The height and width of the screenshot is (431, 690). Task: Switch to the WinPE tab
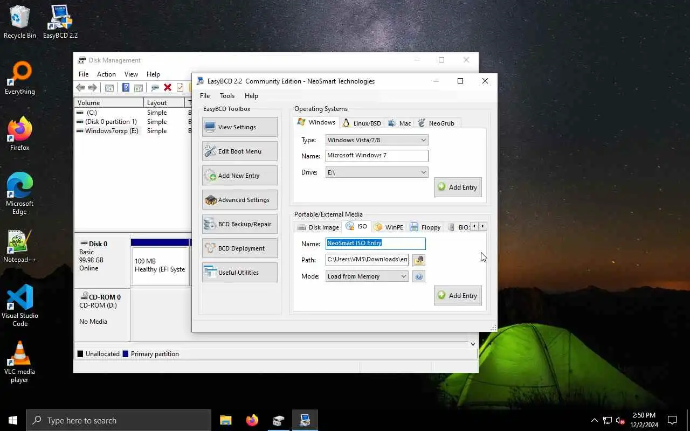[x=389, y=227]
